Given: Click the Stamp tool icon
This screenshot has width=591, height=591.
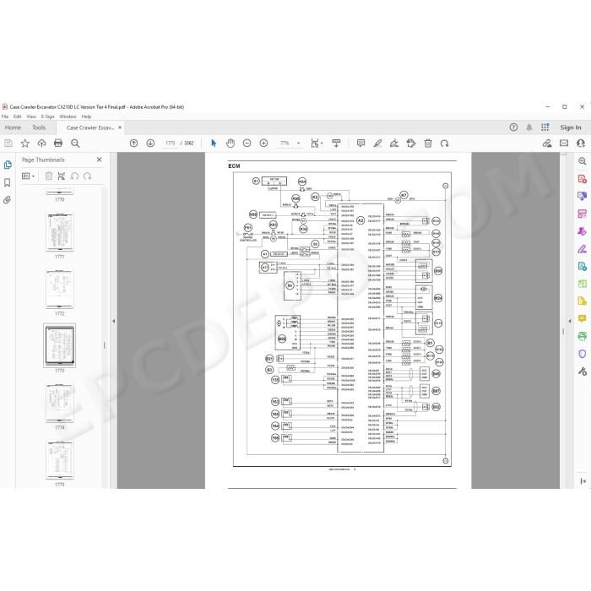Looking at the screenshot, I should point(411,144).
